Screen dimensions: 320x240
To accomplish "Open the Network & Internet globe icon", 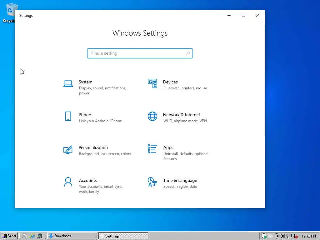I will pyautogui.click(x=152, y=116).
